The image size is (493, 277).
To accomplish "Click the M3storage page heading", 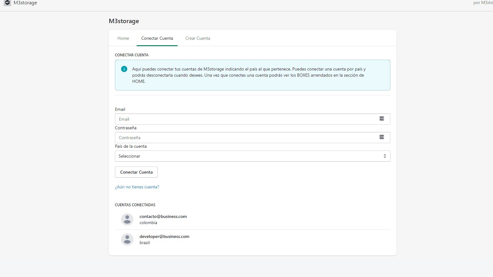I will coord(124,21).
